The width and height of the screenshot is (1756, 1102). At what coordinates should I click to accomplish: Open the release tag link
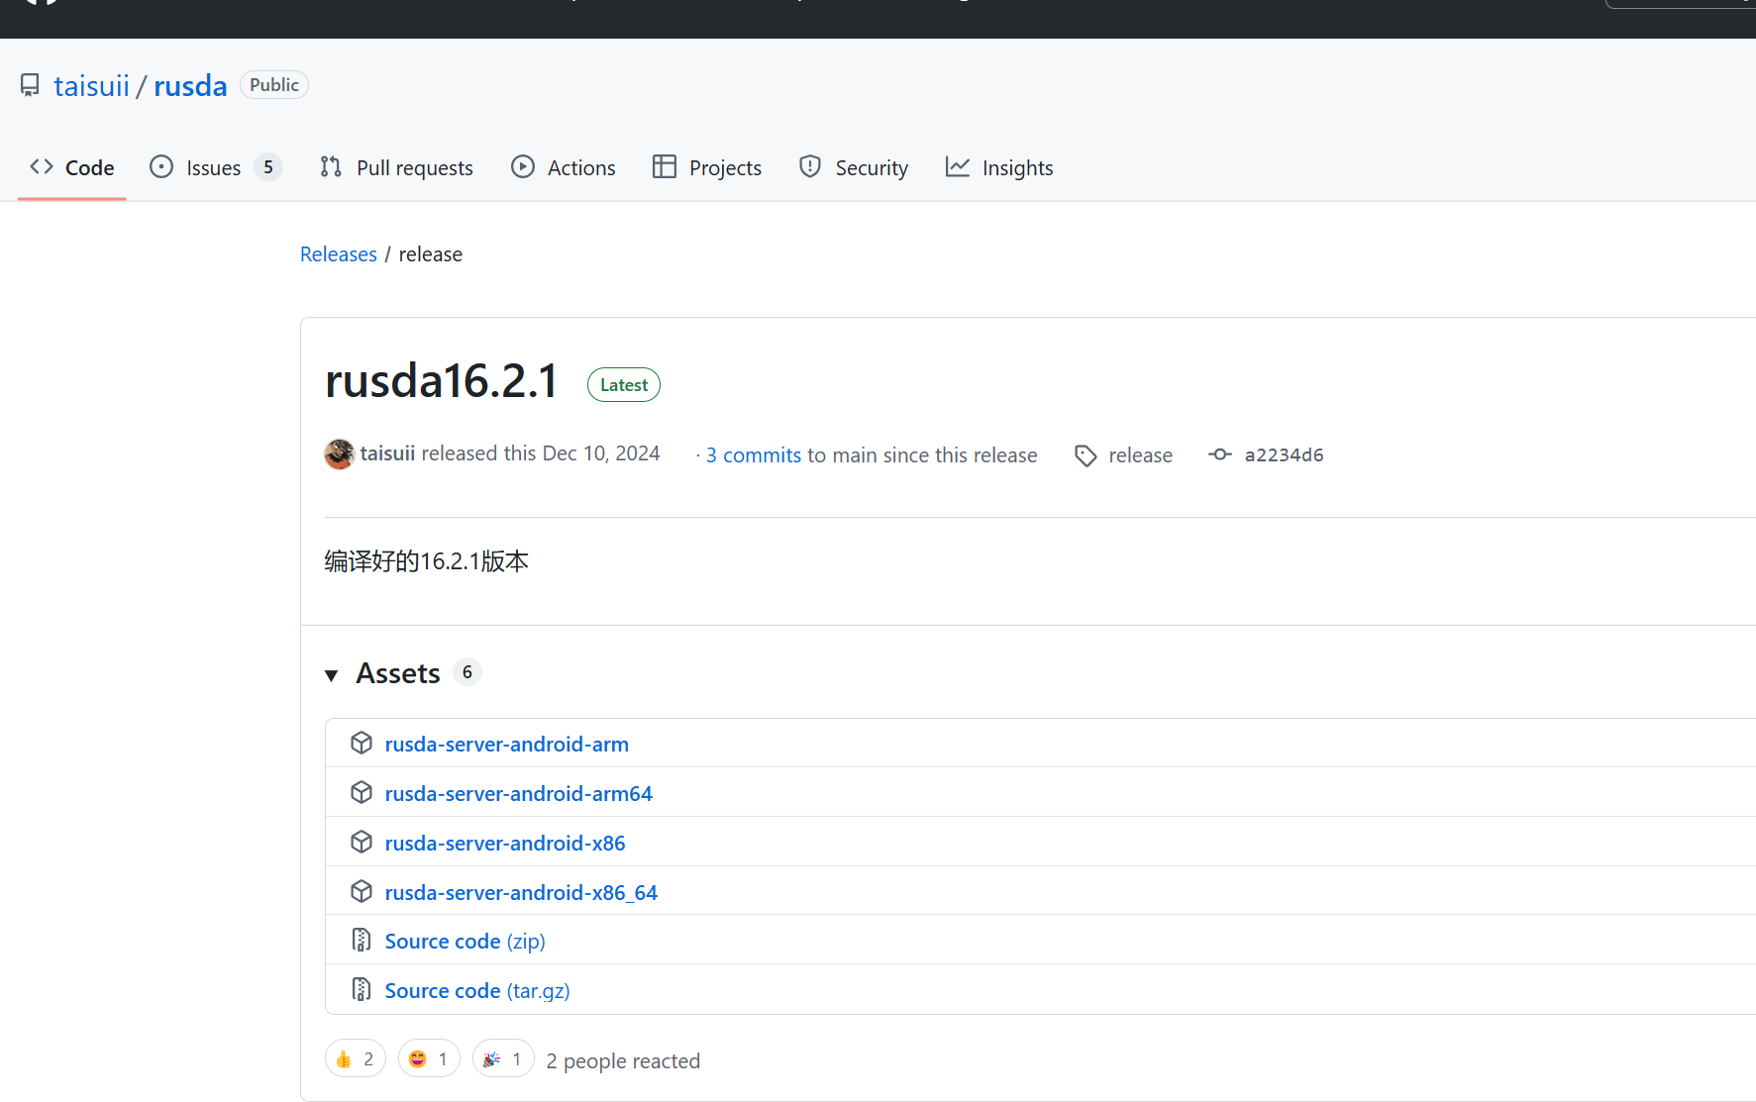(1140, 455)
